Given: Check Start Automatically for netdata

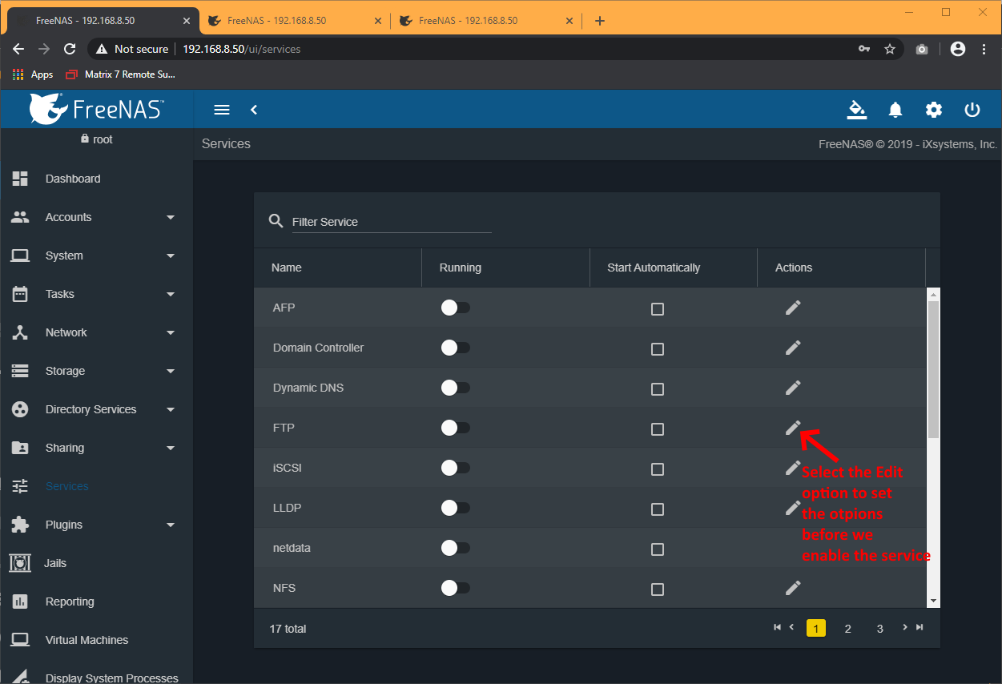Looking at the screenshot, I should (x=658, y=549).
